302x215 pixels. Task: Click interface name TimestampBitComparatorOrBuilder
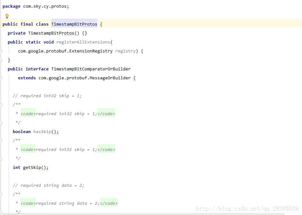[x=91, y=69]
